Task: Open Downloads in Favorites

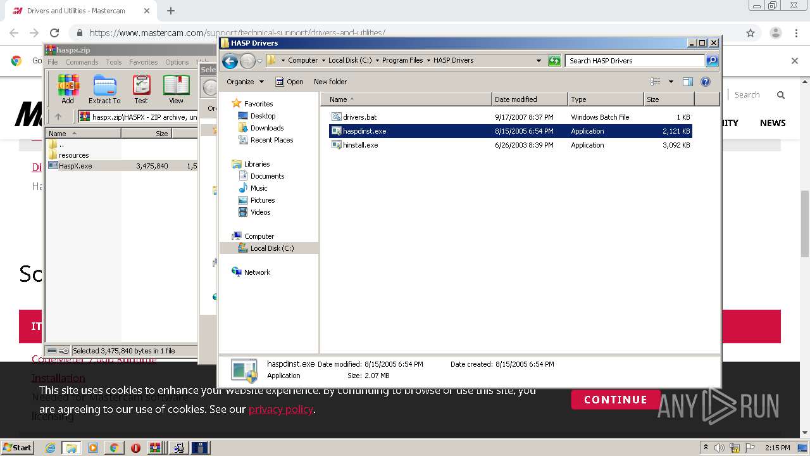Action: point(266,128)
